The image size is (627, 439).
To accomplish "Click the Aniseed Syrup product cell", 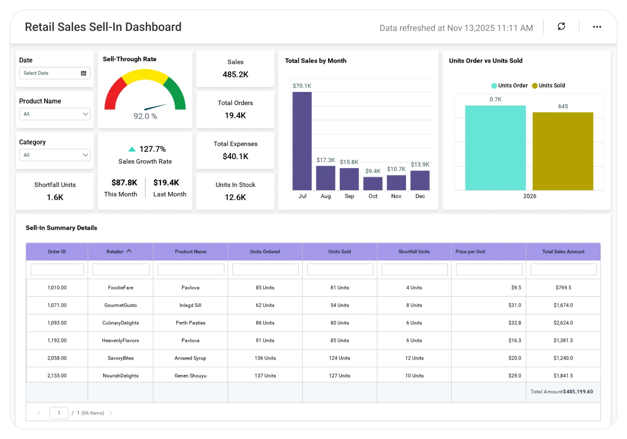I will [191, 358].
